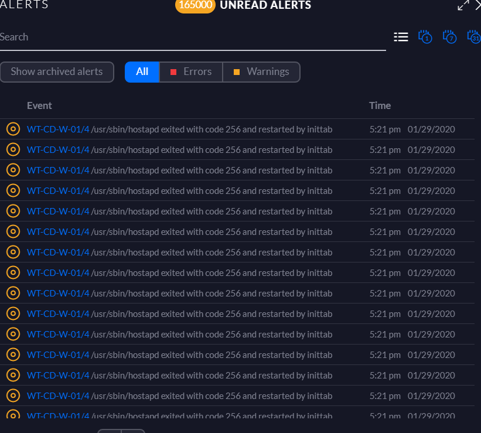Screen dimensions: 481x433
Task: Switch to the list view icon
Action: tap(401, 37)
